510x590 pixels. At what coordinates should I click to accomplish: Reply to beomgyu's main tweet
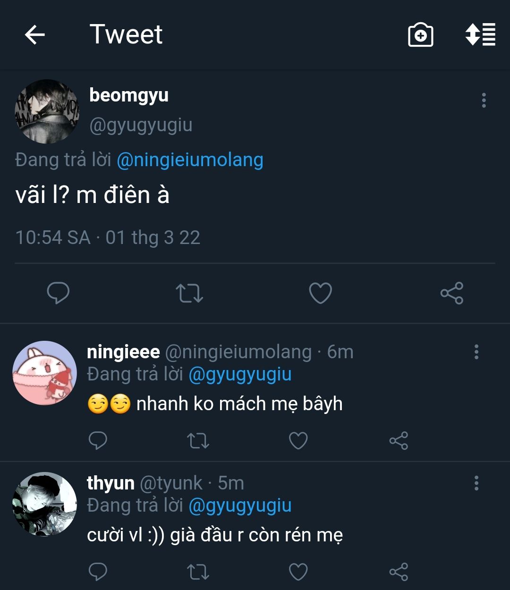(x=59, y=293)
